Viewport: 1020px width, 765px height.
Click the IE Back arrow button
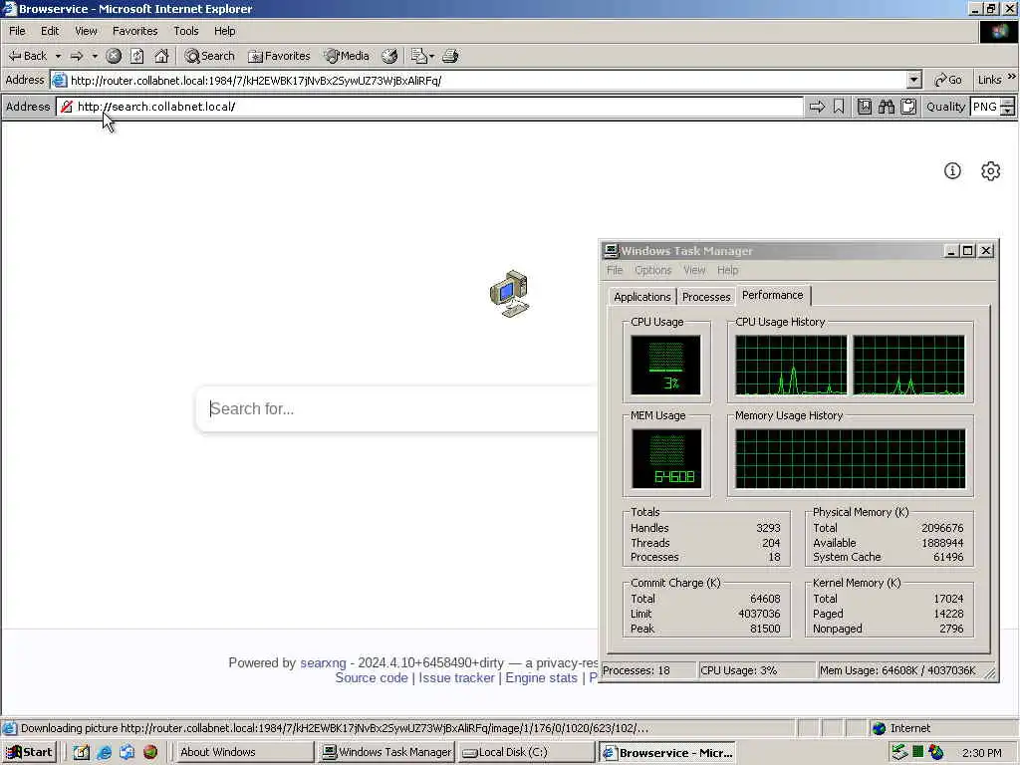click(27, 56)
